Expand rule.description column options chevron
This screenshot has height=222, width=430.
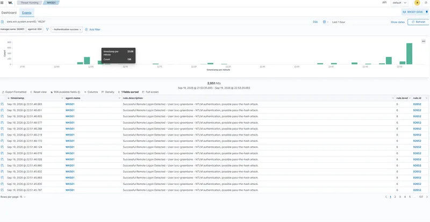393,98
